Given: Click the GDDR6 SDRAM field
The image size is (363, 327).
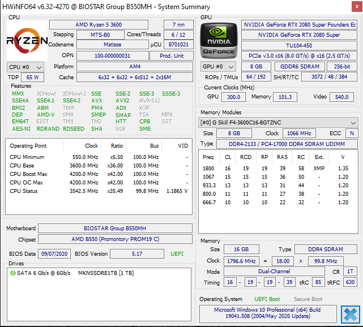Looking at the screenshot, I should click(300, 67).
